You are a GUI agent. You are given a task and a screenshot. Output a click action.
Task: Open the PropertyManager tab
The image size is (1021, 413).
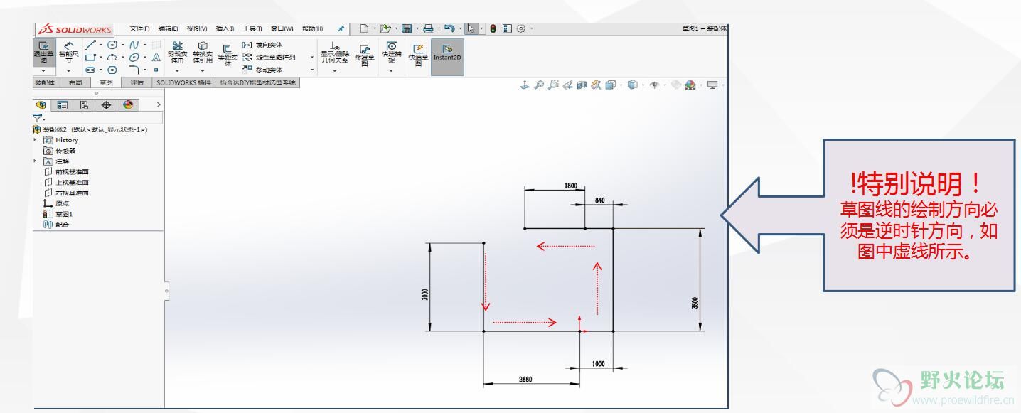click(63, 104)
